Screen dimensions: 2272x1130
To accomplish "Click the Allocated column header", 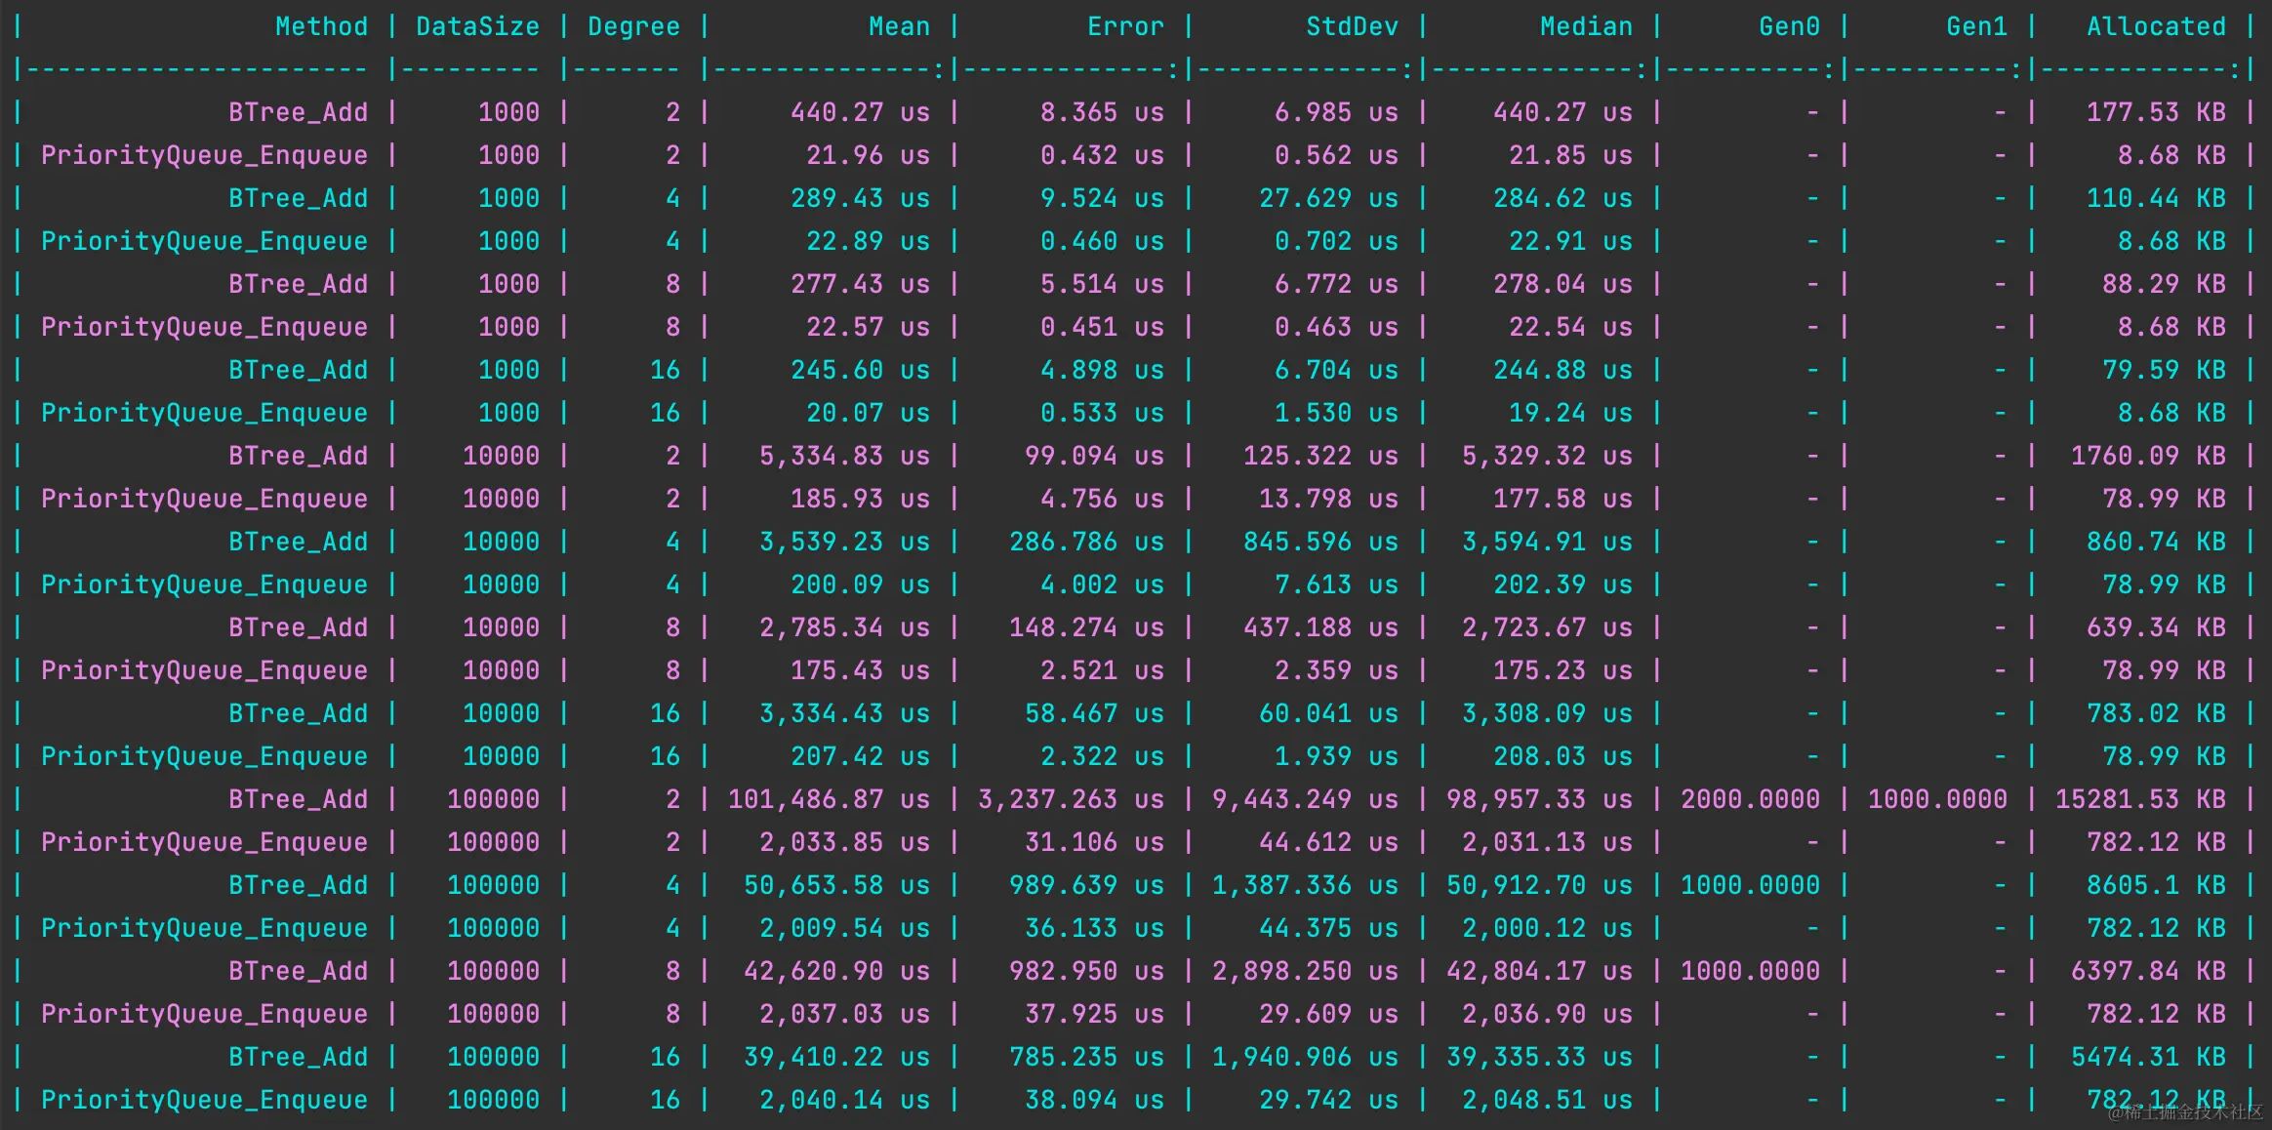I will point(2156,26).
